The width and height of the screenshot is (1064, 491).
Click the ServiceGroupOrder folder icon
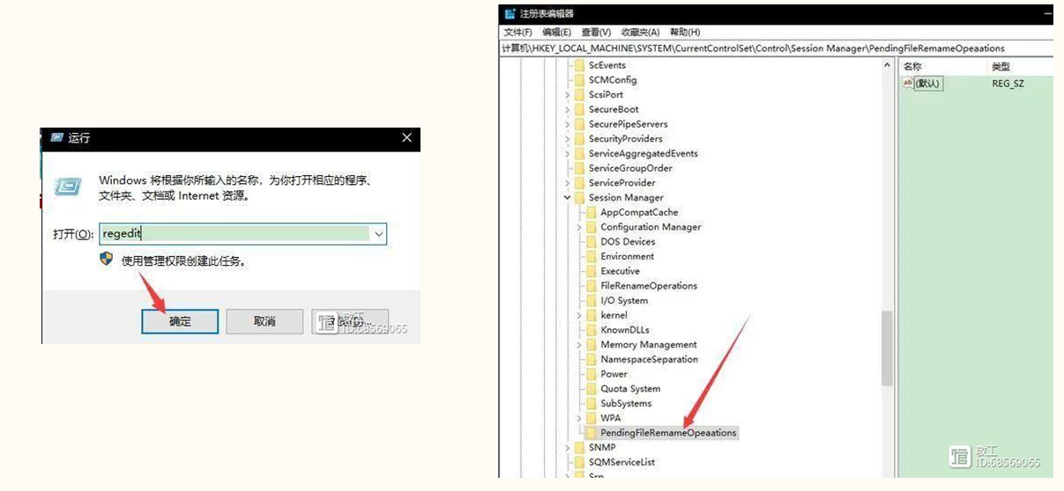pos(579,168)
